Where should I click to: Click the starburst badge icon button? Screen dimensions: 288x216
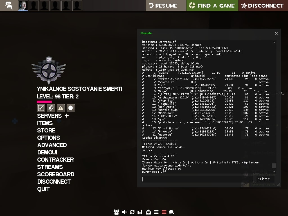coord(71,108)
